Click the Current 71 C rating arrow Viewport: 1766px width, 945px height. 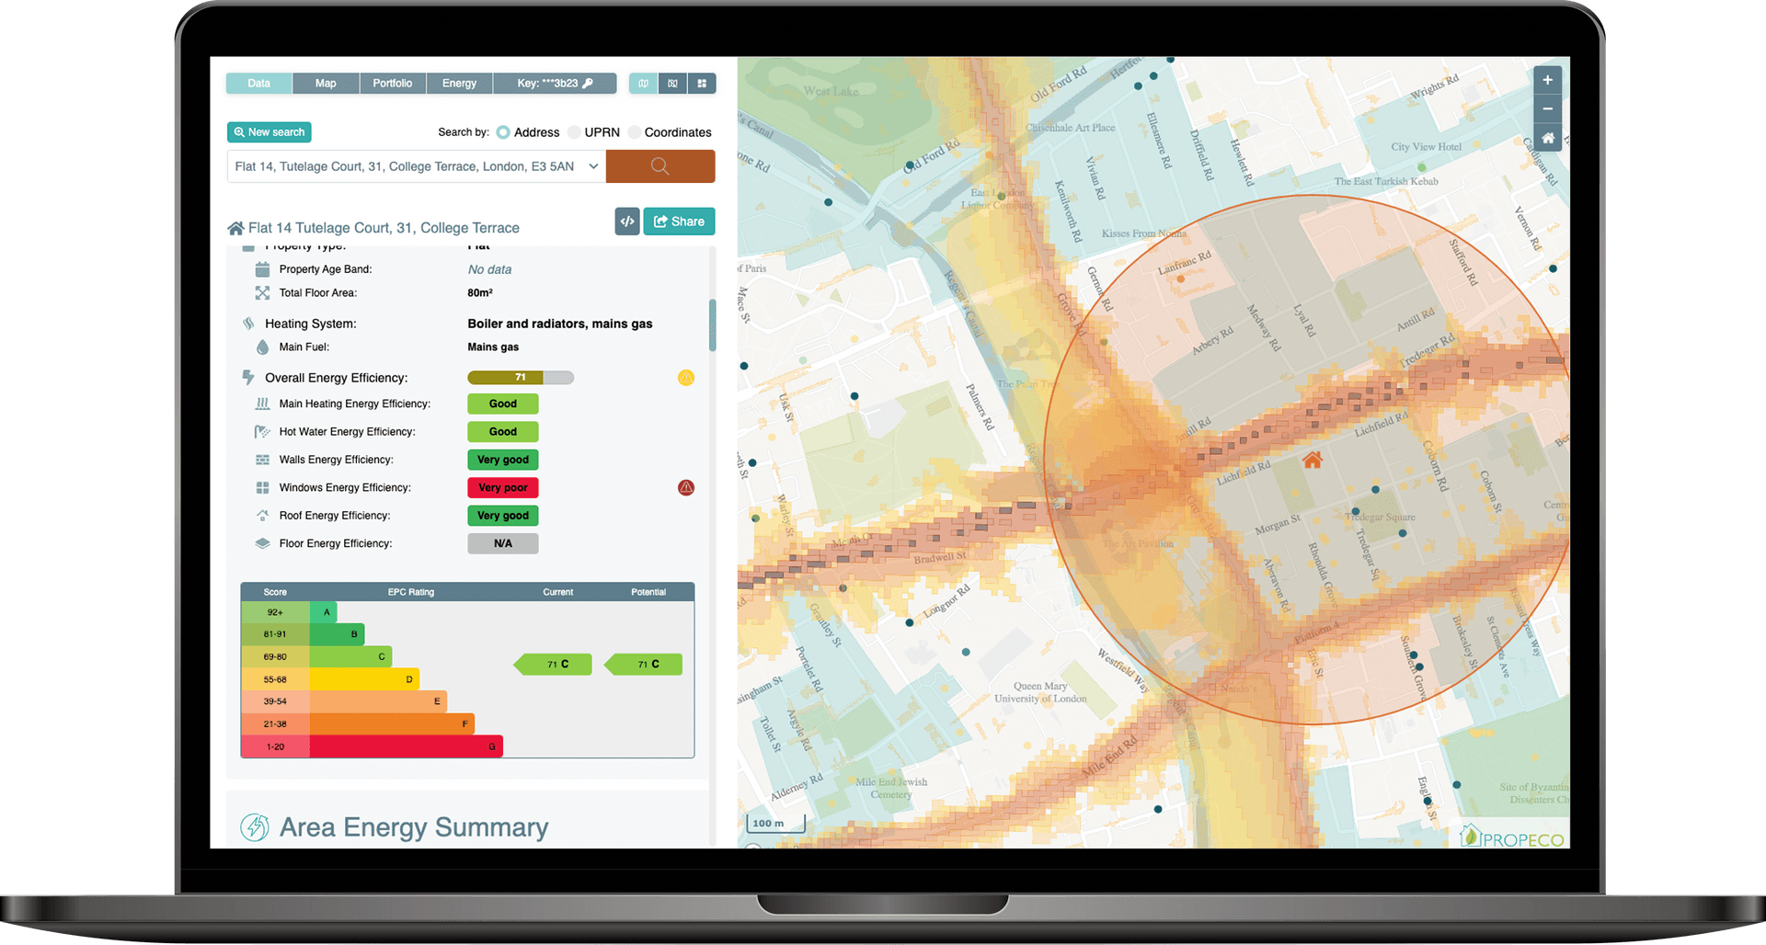(553, 665)
